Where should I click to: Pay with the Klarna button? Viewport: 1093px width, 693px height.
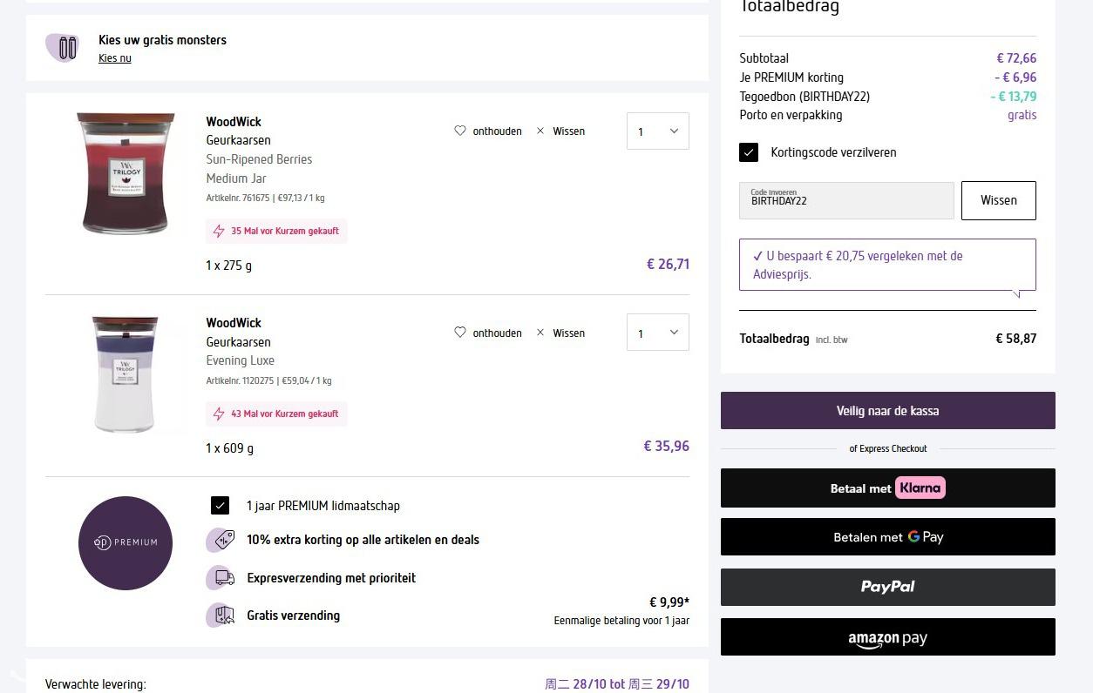tap(887, 488)
